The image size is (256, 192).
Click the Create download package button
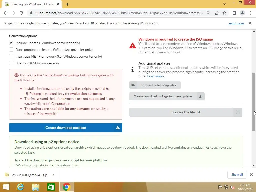click(x=66, y=128)
